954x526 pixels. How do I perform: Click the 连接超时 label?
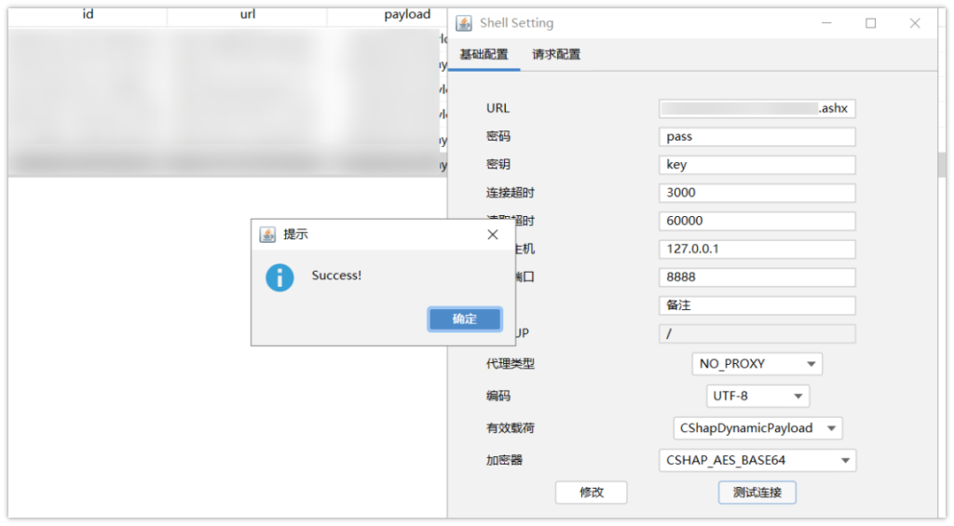pyautogui.click(x=510, y=194)
